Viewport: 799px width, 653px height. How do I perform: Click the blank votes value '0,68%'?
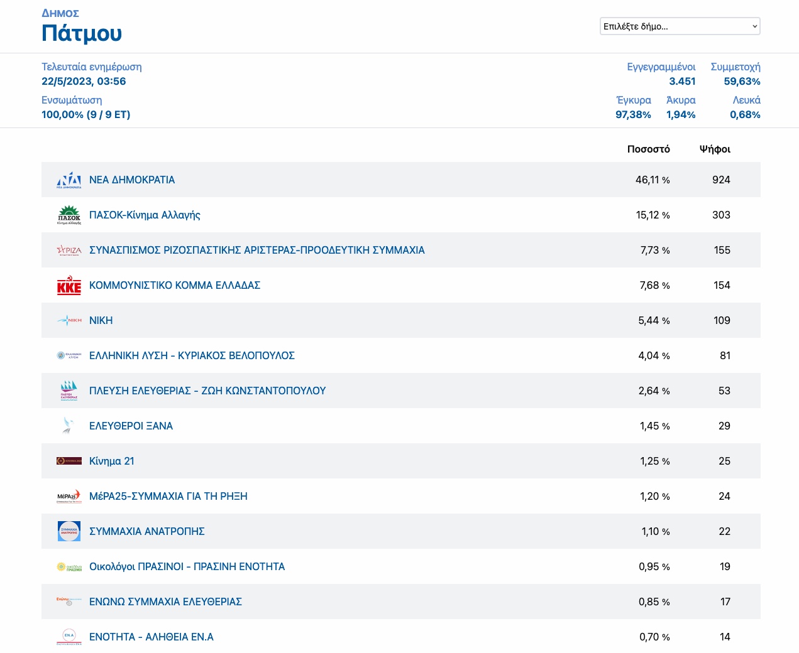745,114
